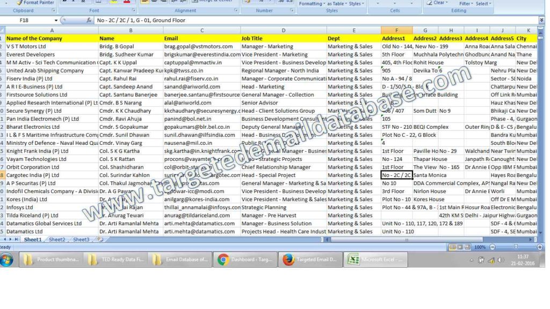Show hidden system tray icons
The height and width of the screenshot is (309, 550).
tap(472, 260)
